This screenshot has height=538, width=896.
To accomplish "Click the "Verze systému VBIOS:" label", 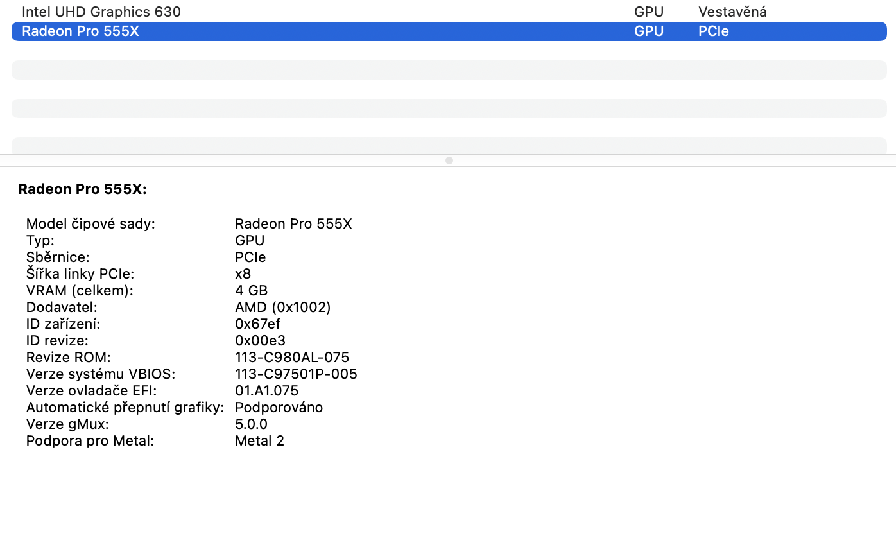I will 101,374.
